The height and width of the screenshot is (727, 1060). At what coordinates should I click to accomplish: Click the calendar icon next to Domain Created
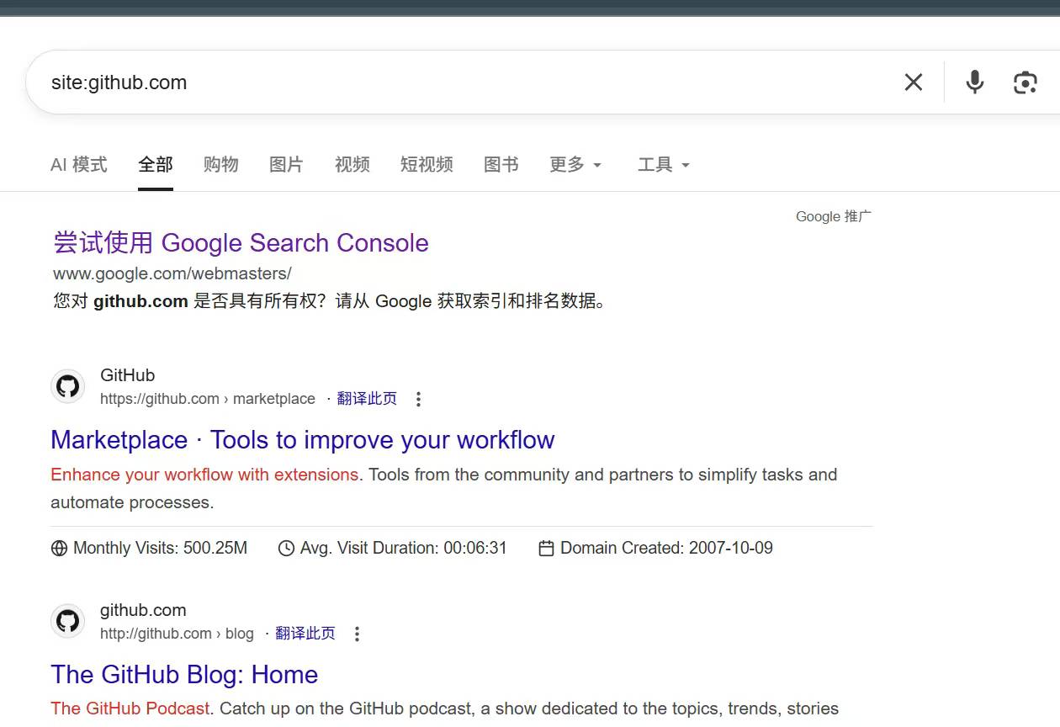(x=546, y=549)
